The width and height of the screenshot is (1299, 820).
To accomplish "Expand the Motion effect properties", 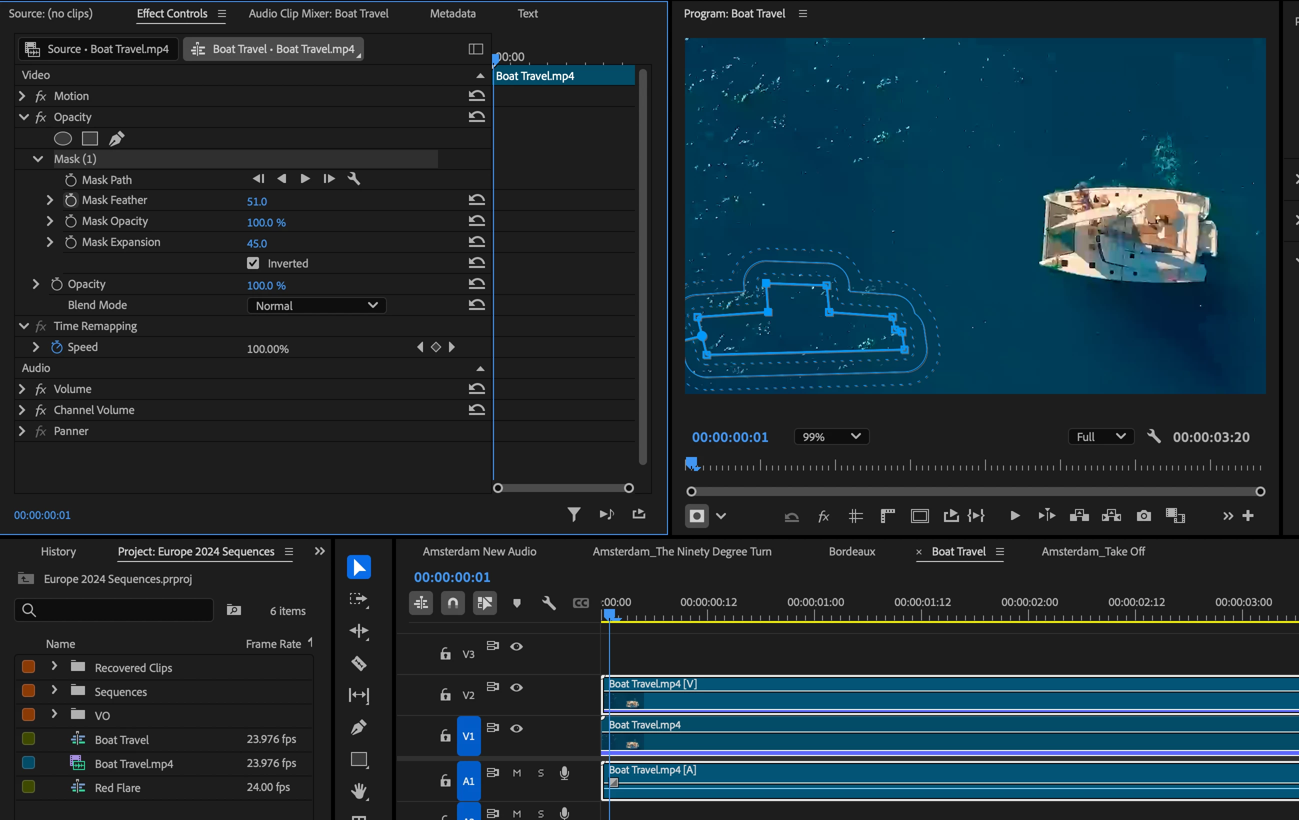I will 22,96.
